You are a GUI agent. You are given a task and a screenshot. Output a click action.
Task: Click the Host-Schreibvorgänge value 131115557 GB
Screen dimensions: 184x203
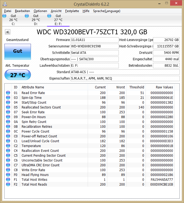(166, 46)
